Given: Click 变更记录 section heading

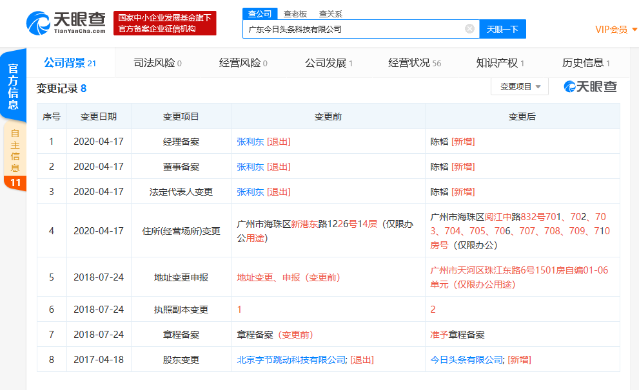Looking at the screenshot, I should [x=61, y=88].
